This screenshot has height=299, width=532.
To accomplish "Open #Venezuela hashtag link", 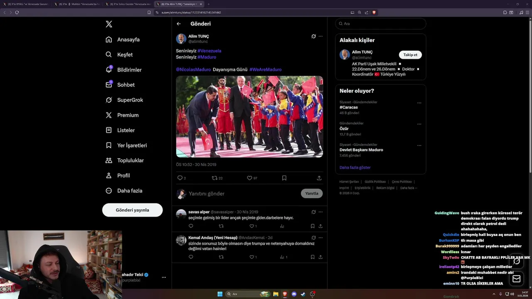I will [209, 51].
